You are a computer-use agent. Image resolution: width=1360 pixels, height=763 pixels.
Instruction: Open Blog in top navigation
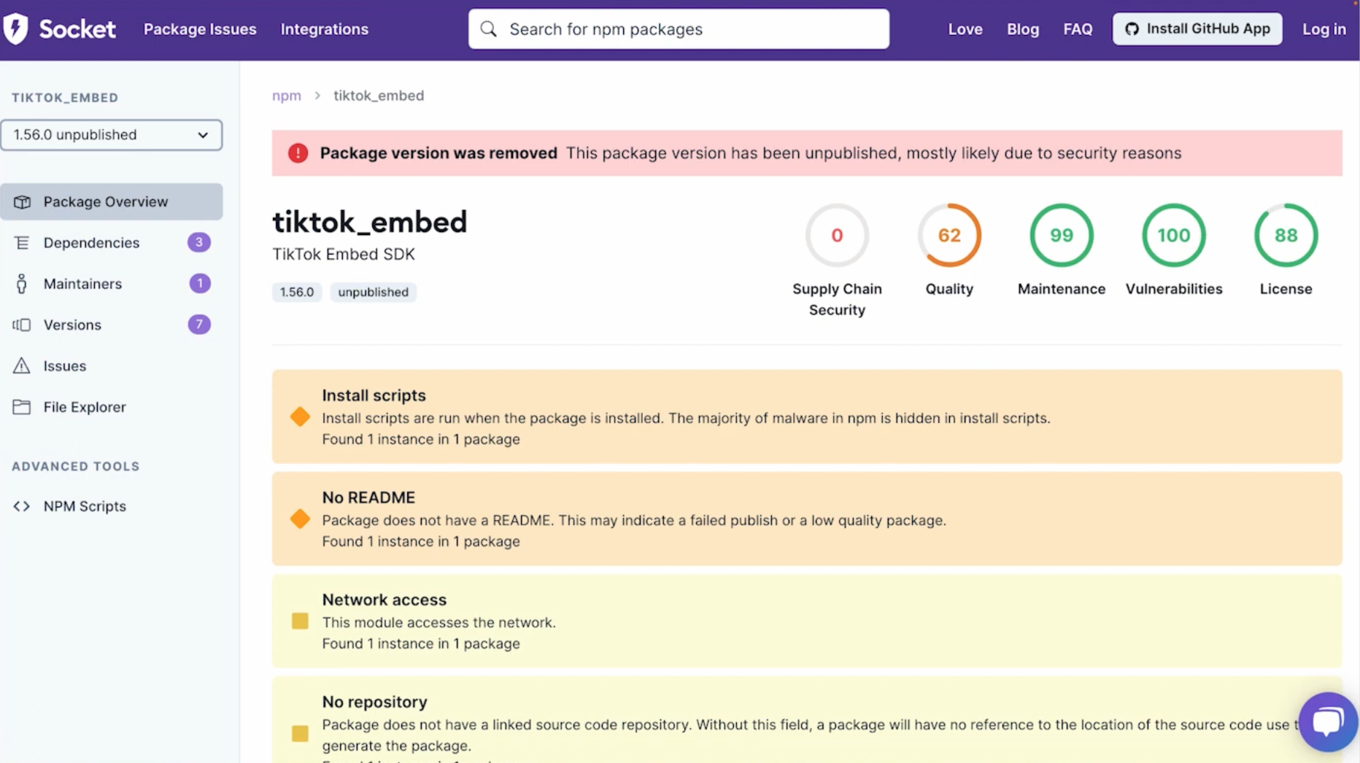pos(1023,29)
